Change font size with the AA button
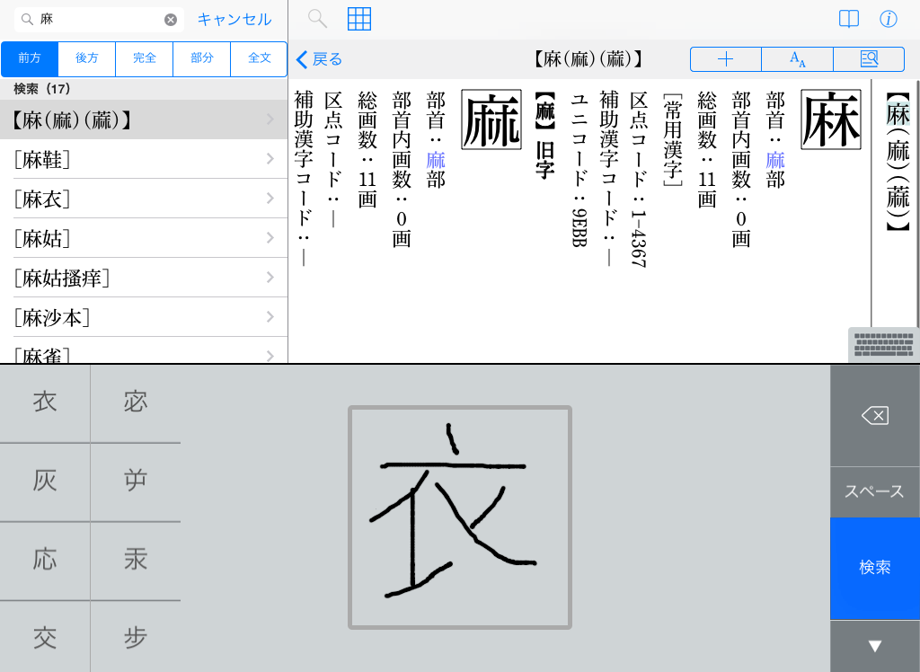Image resolution: width=920 pixels, height=672 pixels. coord(797,59)
